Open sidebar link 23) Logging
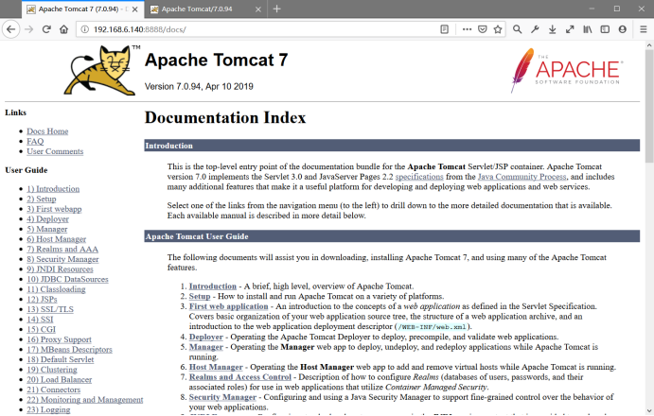The height and width of the screenshot is (416, 654). [x=48, y=409]
